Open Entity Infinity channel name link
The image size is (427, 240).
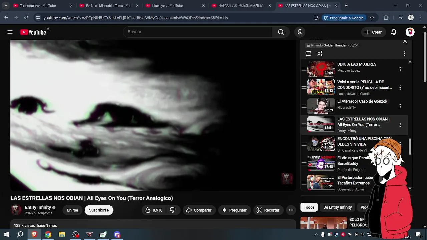pos(38,207)
